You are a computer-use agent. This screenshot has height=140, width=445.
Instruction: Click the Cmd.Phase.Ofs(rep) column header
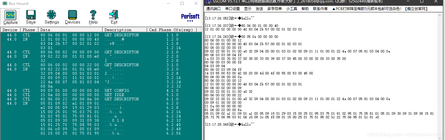(172, 30)
